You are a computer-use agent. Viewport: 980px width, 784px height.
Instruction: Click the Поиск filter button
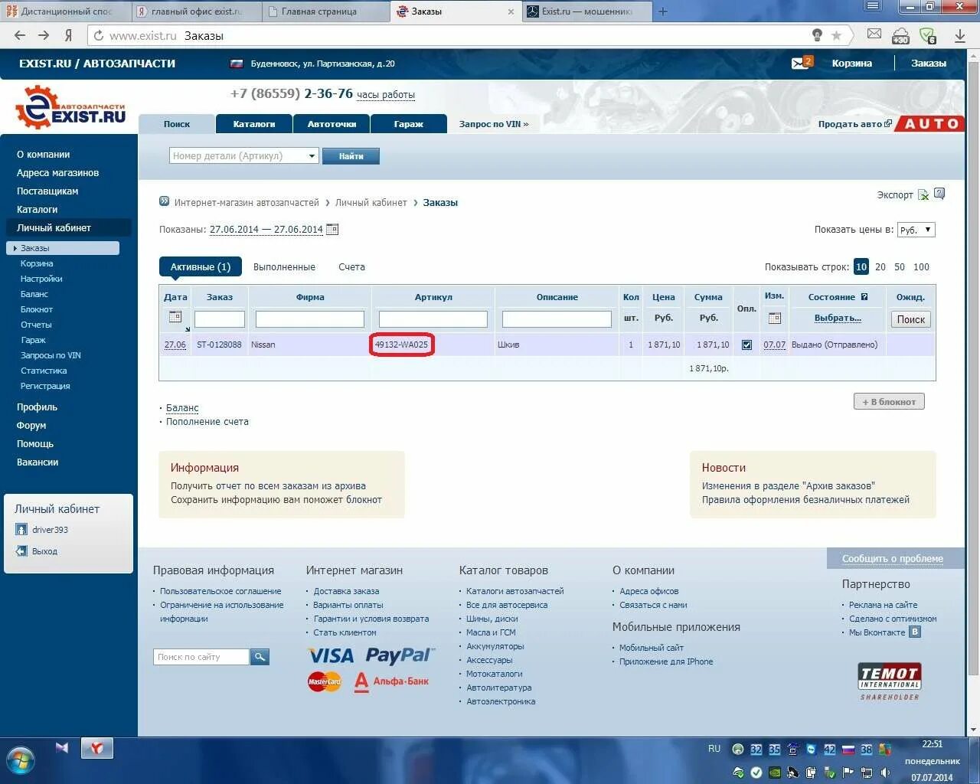tap(911, 319)
